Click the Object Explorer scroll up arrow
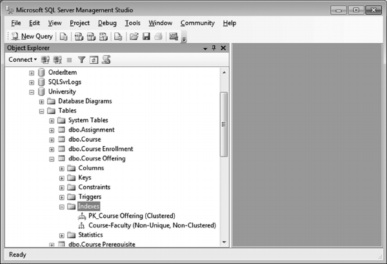This screenshot has height=264, width=387. pyautogui.click(x=224, y=73)
